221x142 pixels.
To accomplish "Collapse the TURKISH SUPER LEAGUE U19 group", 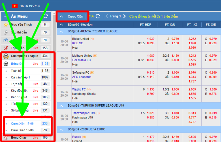I will tap(61, 105).
